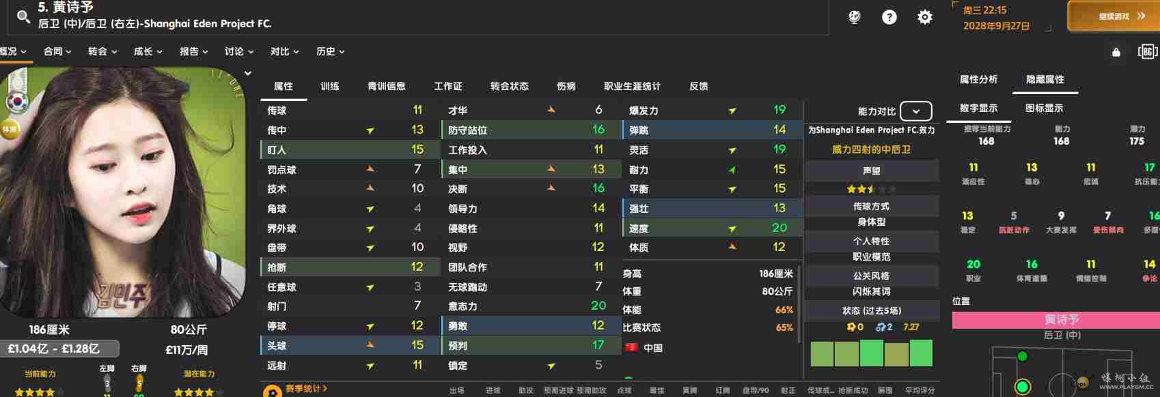This screenshot has height=397, width=1160.
Task: Click the BG bracket icon
Action: pos(1147,52)
